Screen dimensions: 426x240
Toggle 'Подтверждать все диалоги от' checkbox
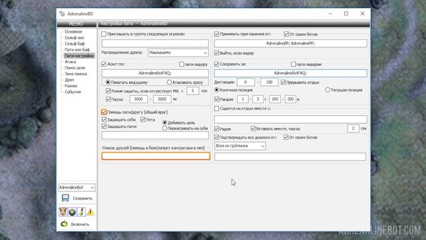pyautogui.click(x=216, y=137)
